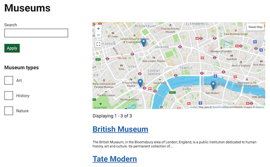This screenshot has height=167, width=270.
Task: Open the Mapbox attribution link
Action: click(260, 107)
